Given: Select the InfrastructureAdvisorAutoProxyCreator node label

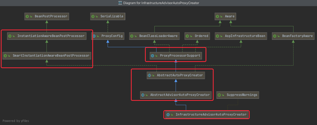Looking at the screenshot, I should pos(211,115).
